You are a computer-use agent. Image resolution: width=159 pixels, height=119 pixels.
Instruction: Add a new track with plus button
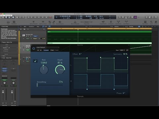pos(21,29)
